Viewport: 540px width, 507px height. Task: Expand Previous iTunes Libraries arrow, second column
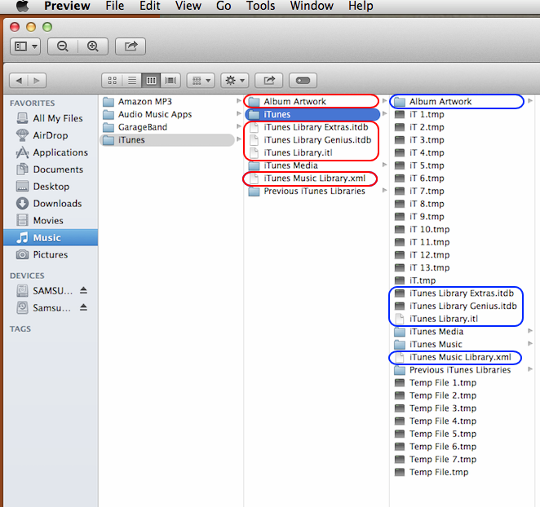tap(385, 191)
